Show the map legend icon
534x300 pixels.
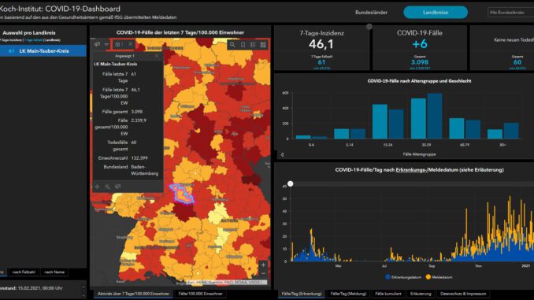[253, 45]
